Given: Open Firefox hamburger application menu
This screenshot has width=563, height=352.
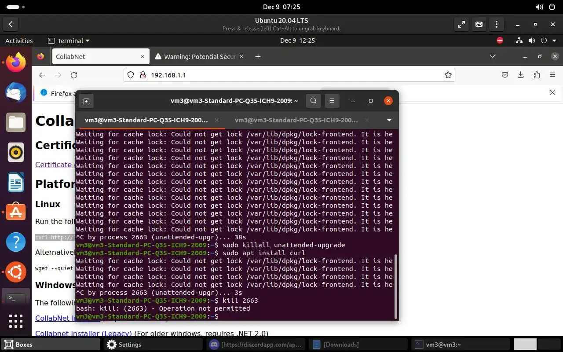Looking at the screenshot, I should click(x=553, y=75).
